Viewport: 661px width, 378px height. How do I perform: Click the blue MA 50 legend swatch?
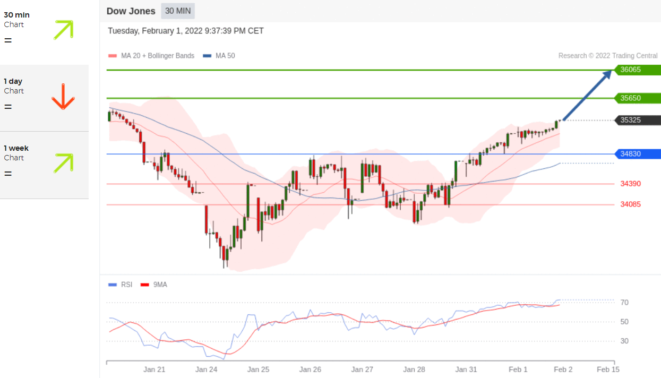[208, 56]
